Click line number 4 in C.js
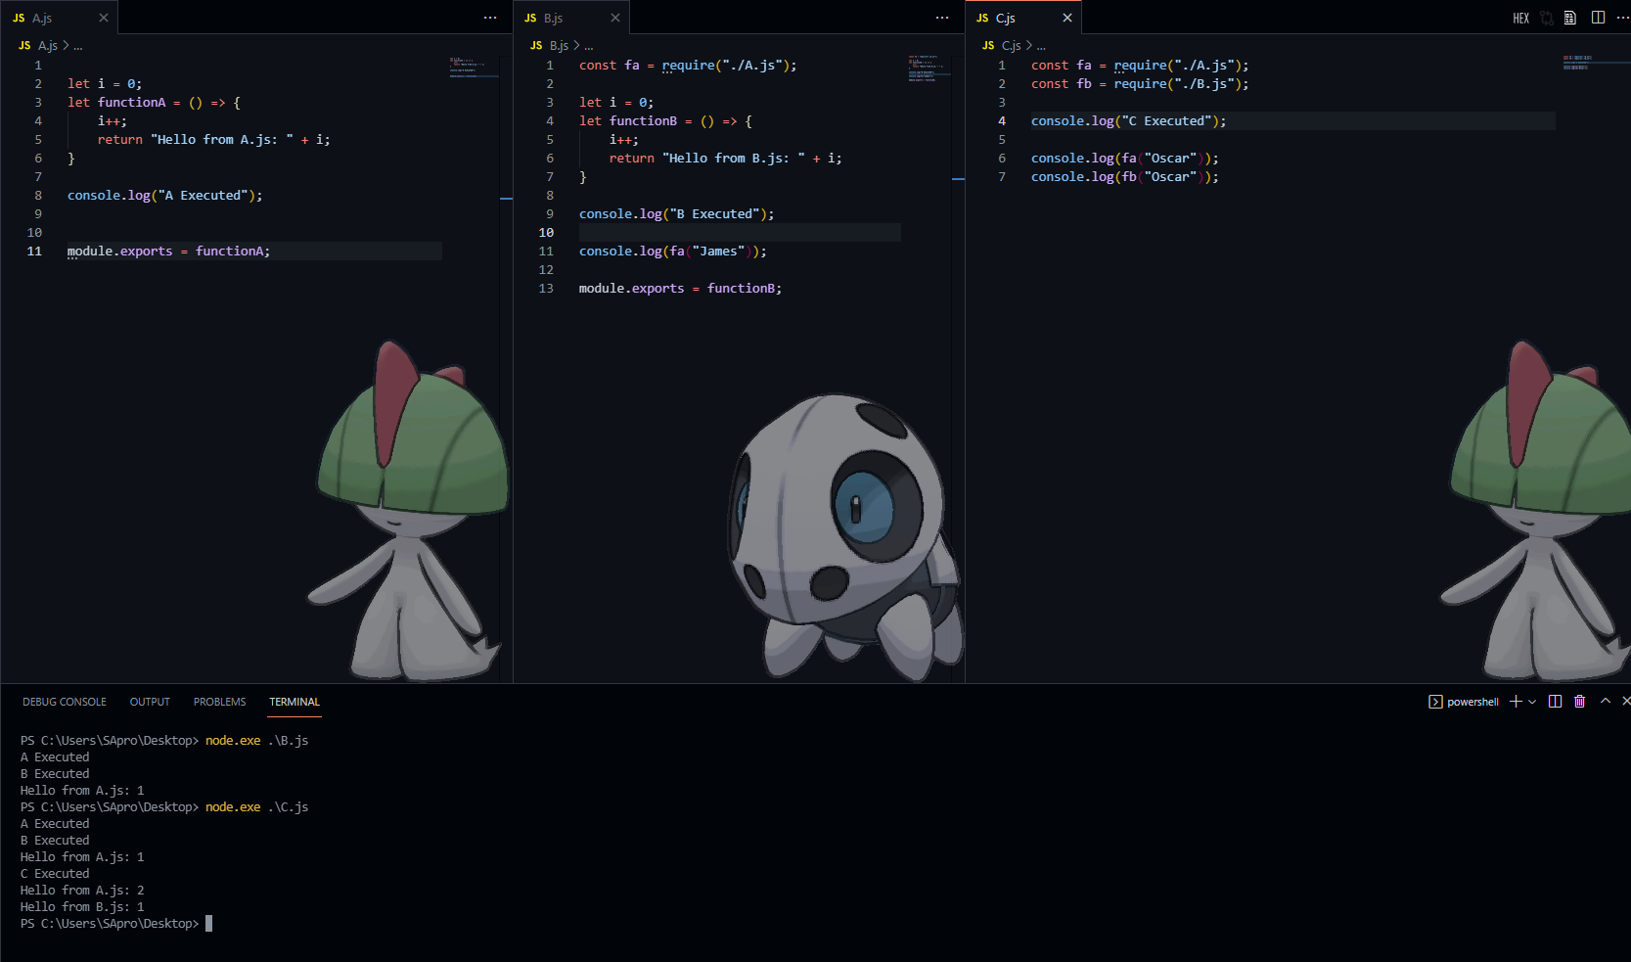The width and height of the screenshot is (1631, 962). coord(1002,121)
